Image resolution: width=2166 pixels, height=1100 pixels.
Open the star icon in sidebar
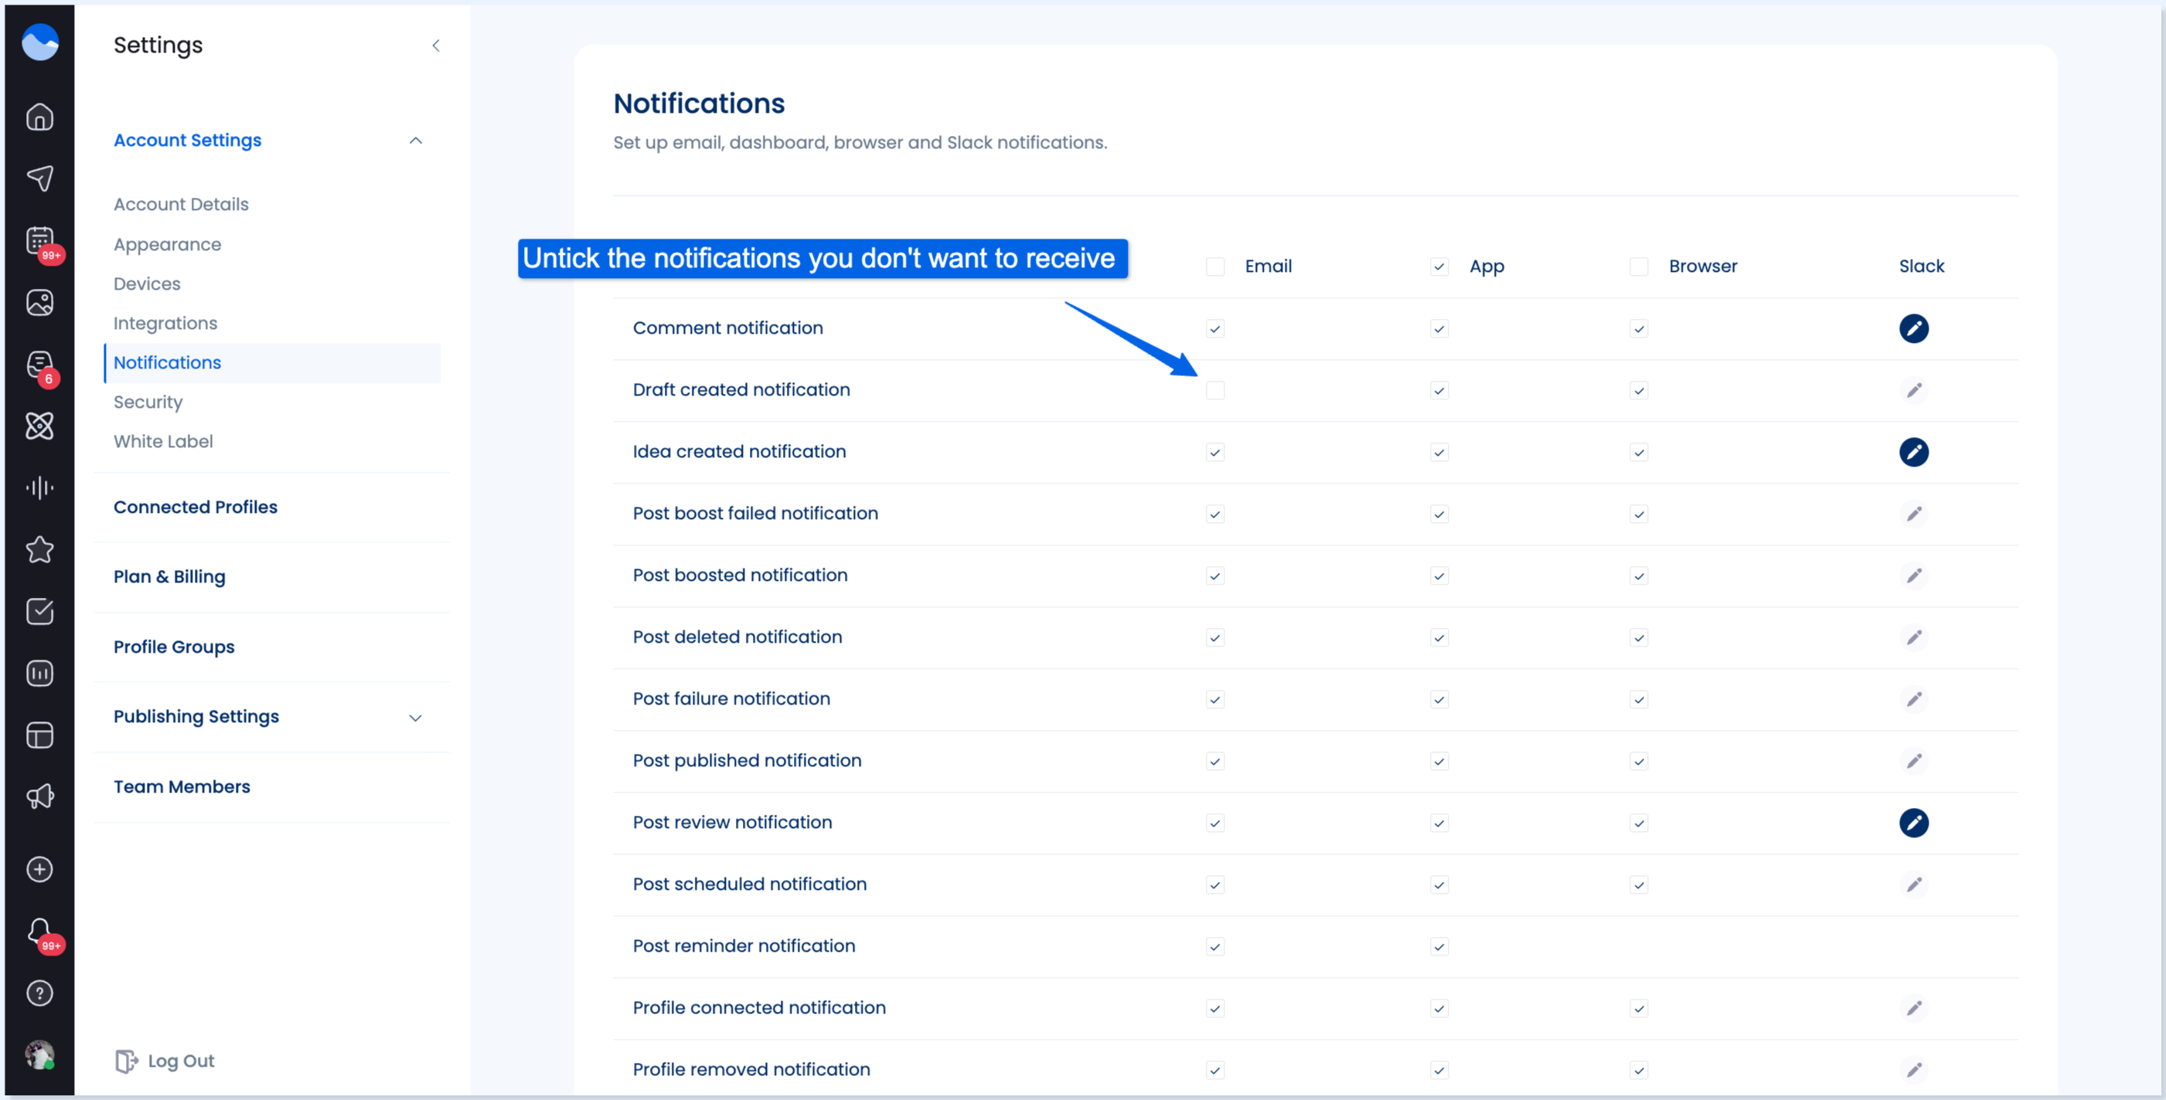39,549
